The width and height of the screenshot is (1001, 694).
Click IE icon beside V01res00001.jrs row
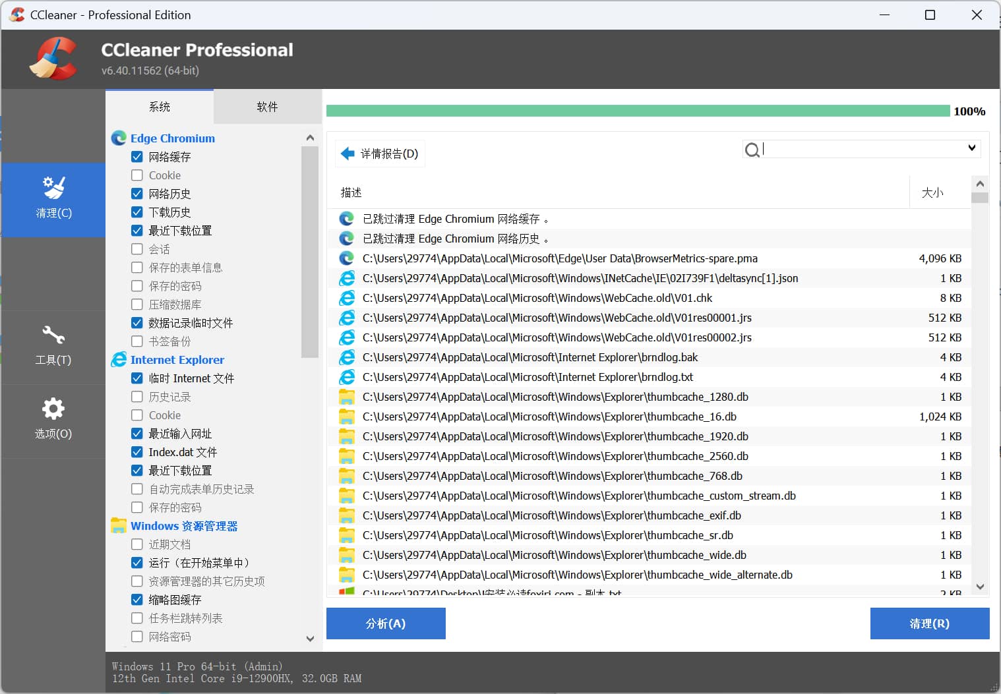(347, 318)
